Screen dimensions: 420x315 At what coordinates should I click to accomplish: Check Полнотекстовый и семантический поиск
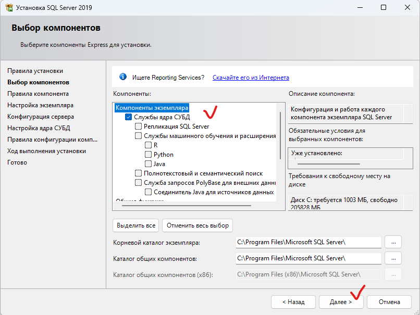(138, 173)
